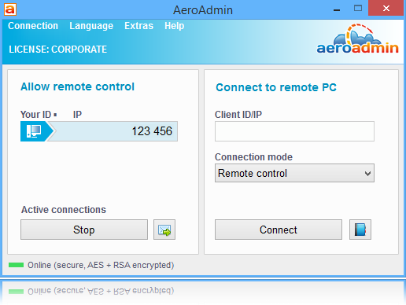Click the AeroAdmin orange title bar icon
This screenshot has width=406, height=305.
coord(10,9)
